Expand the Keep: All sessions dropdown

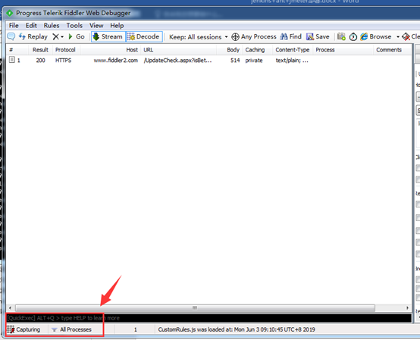(x=198, y=37)
